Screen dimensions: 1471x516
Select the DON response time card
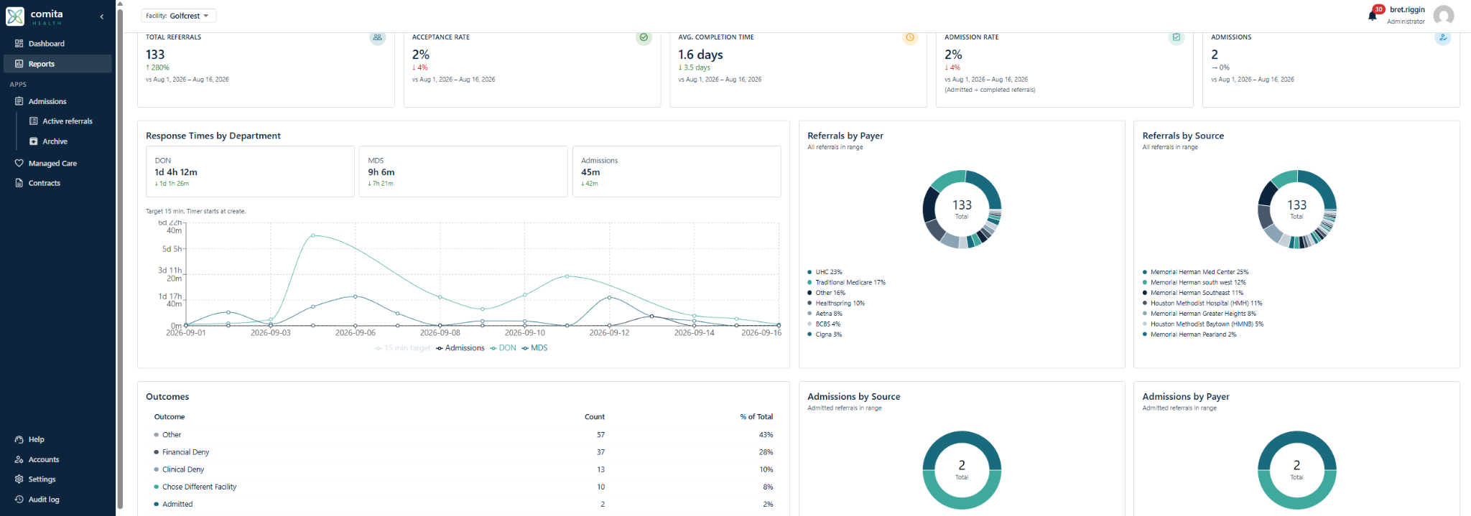click(x=250, y=172)
